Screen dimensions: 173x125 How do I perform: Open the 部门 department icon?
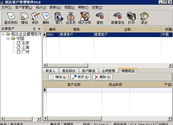click(x=59, y=18)
